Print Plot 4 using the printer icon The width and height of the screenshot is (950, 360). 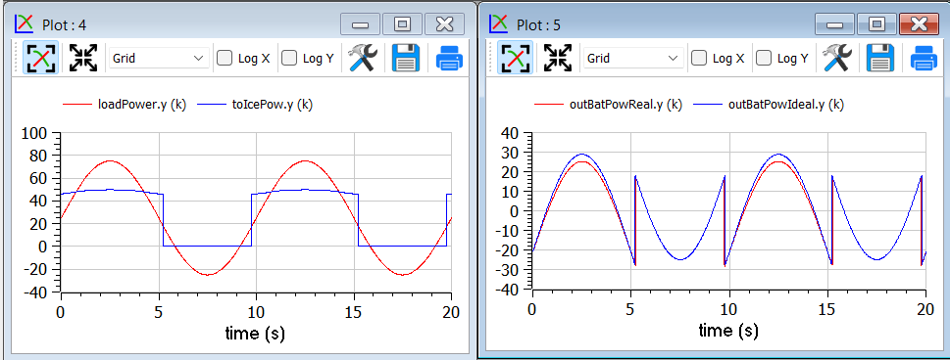(450, 58)
